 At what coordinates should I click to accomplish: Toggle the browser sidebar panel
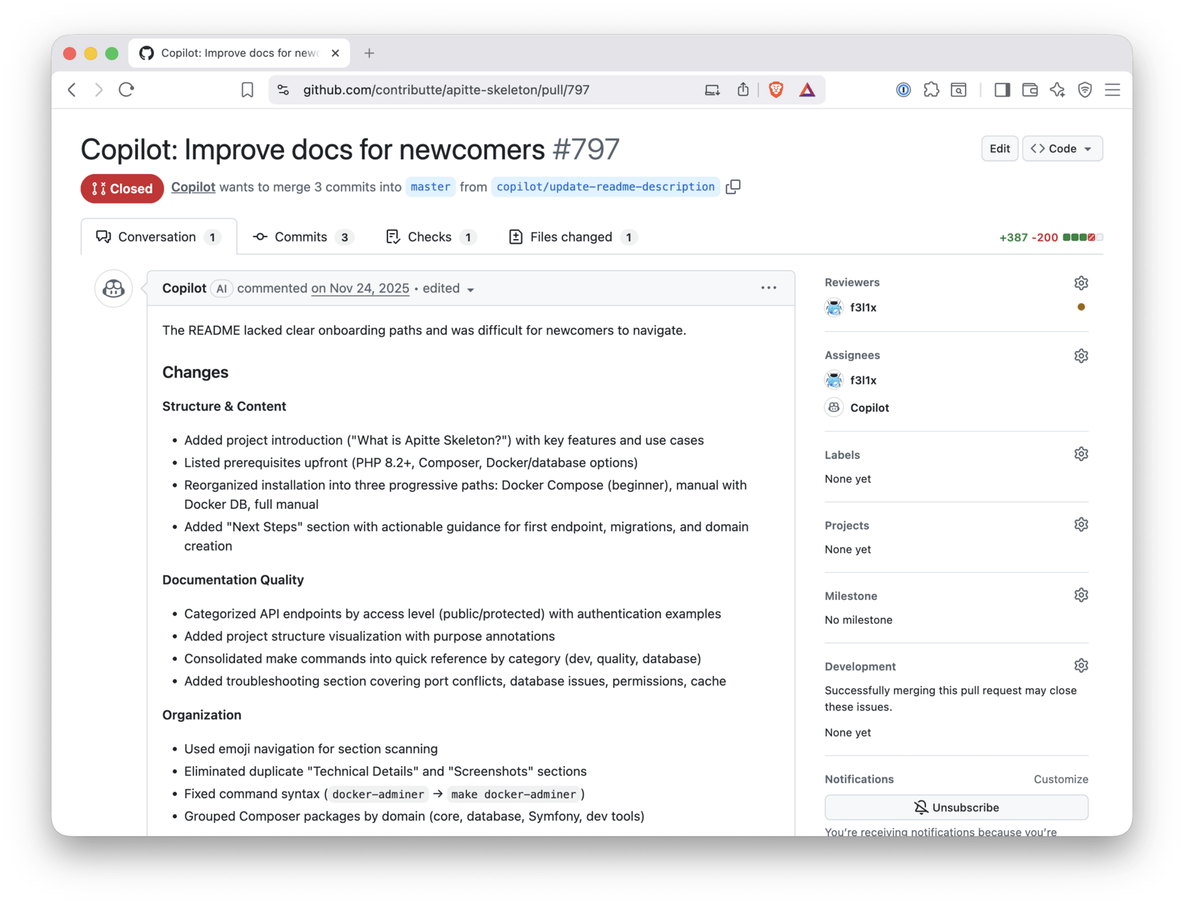tap(1002, 90)
